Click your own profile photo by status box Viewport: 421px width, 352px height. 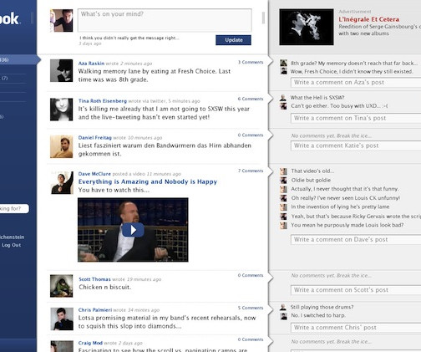click(x=62, y=21)
